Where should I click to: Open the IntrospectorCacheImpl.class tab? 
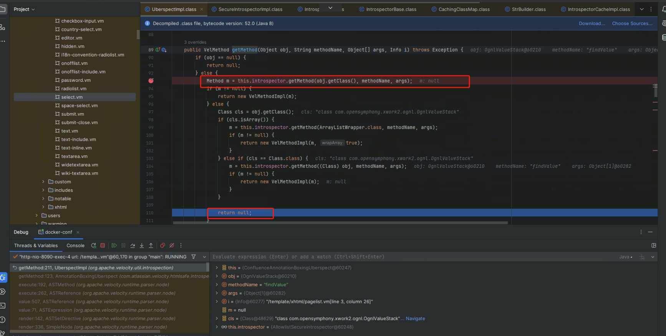pyautogui.click(x=595, y=9)
